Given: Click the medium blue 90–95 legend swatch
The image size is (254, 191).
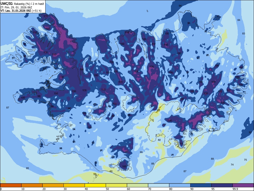Looking at the screenshot, I should [x=201, y=185].
